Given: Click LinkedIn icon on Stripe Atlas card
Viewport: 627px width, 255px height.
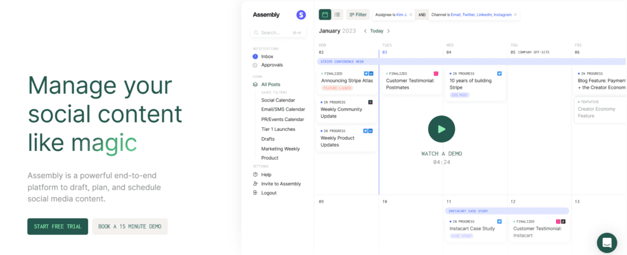Looking at the screenshot, I should [371, 73].
